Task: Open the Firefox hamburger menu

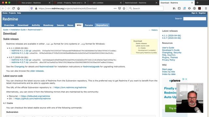Action: [206, 8]
